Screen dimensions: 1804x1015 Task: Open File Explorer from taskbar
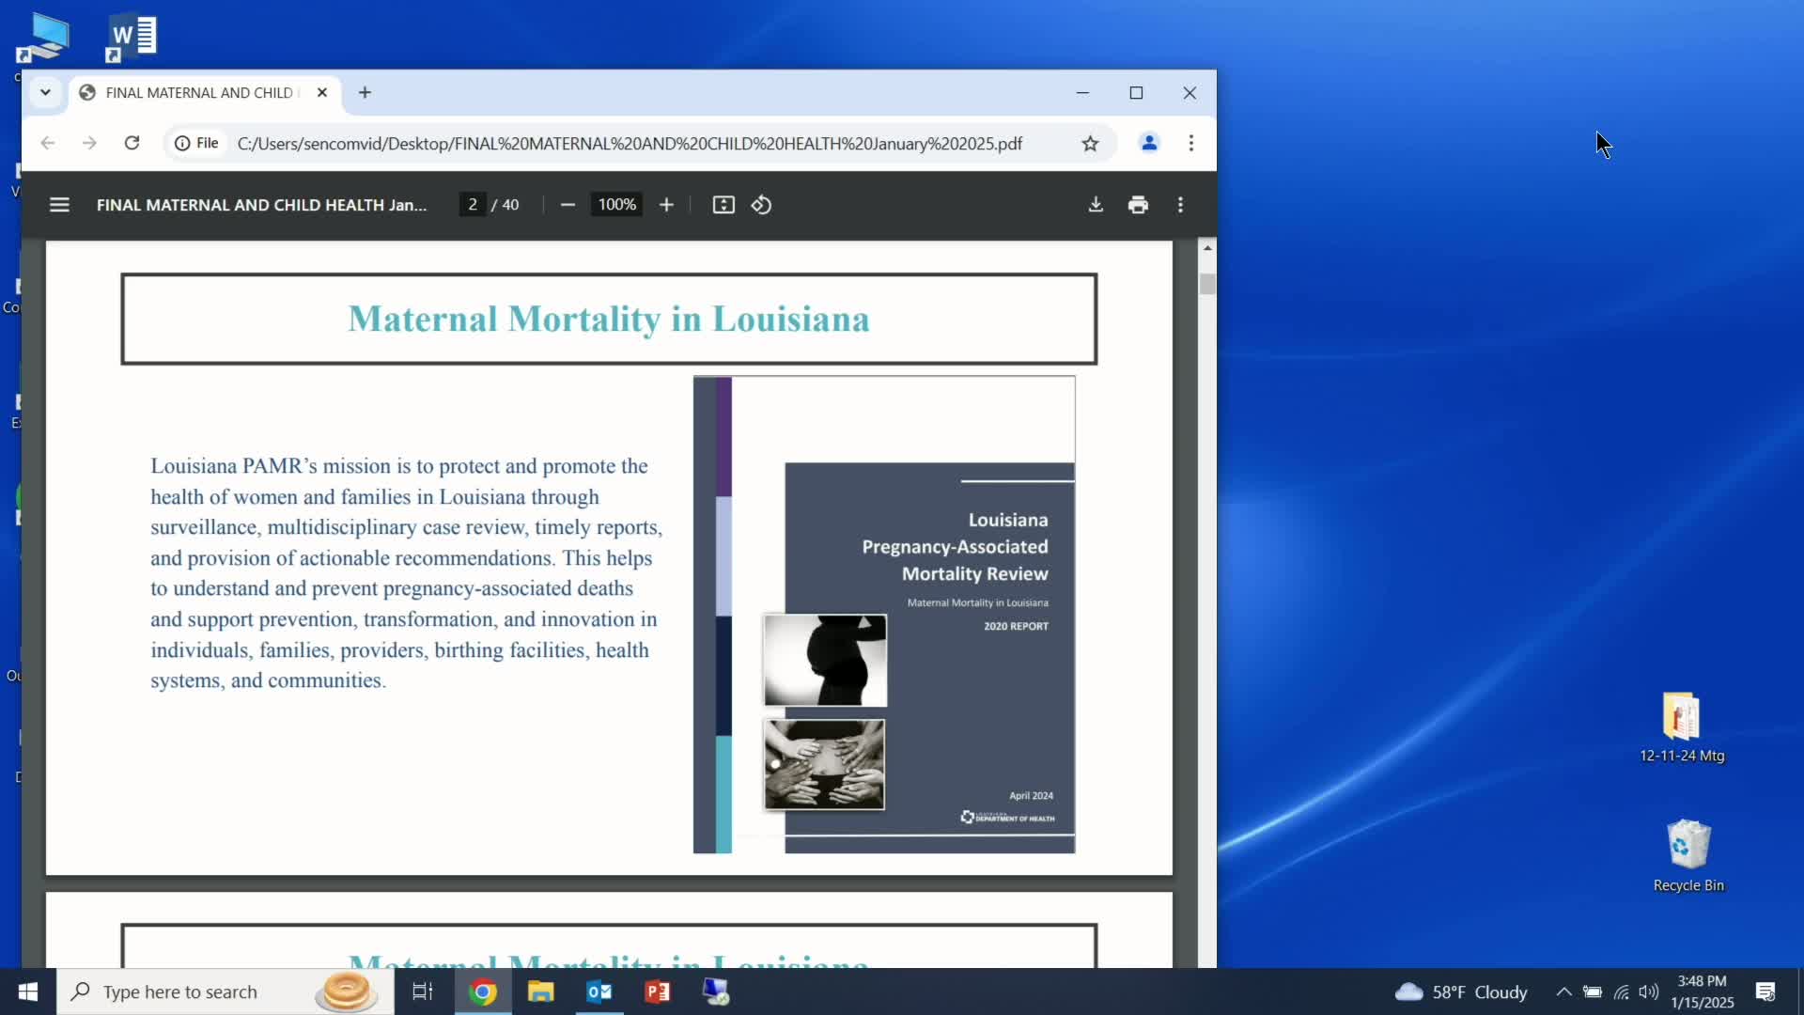pyautogui.click(x=541, y=992)
